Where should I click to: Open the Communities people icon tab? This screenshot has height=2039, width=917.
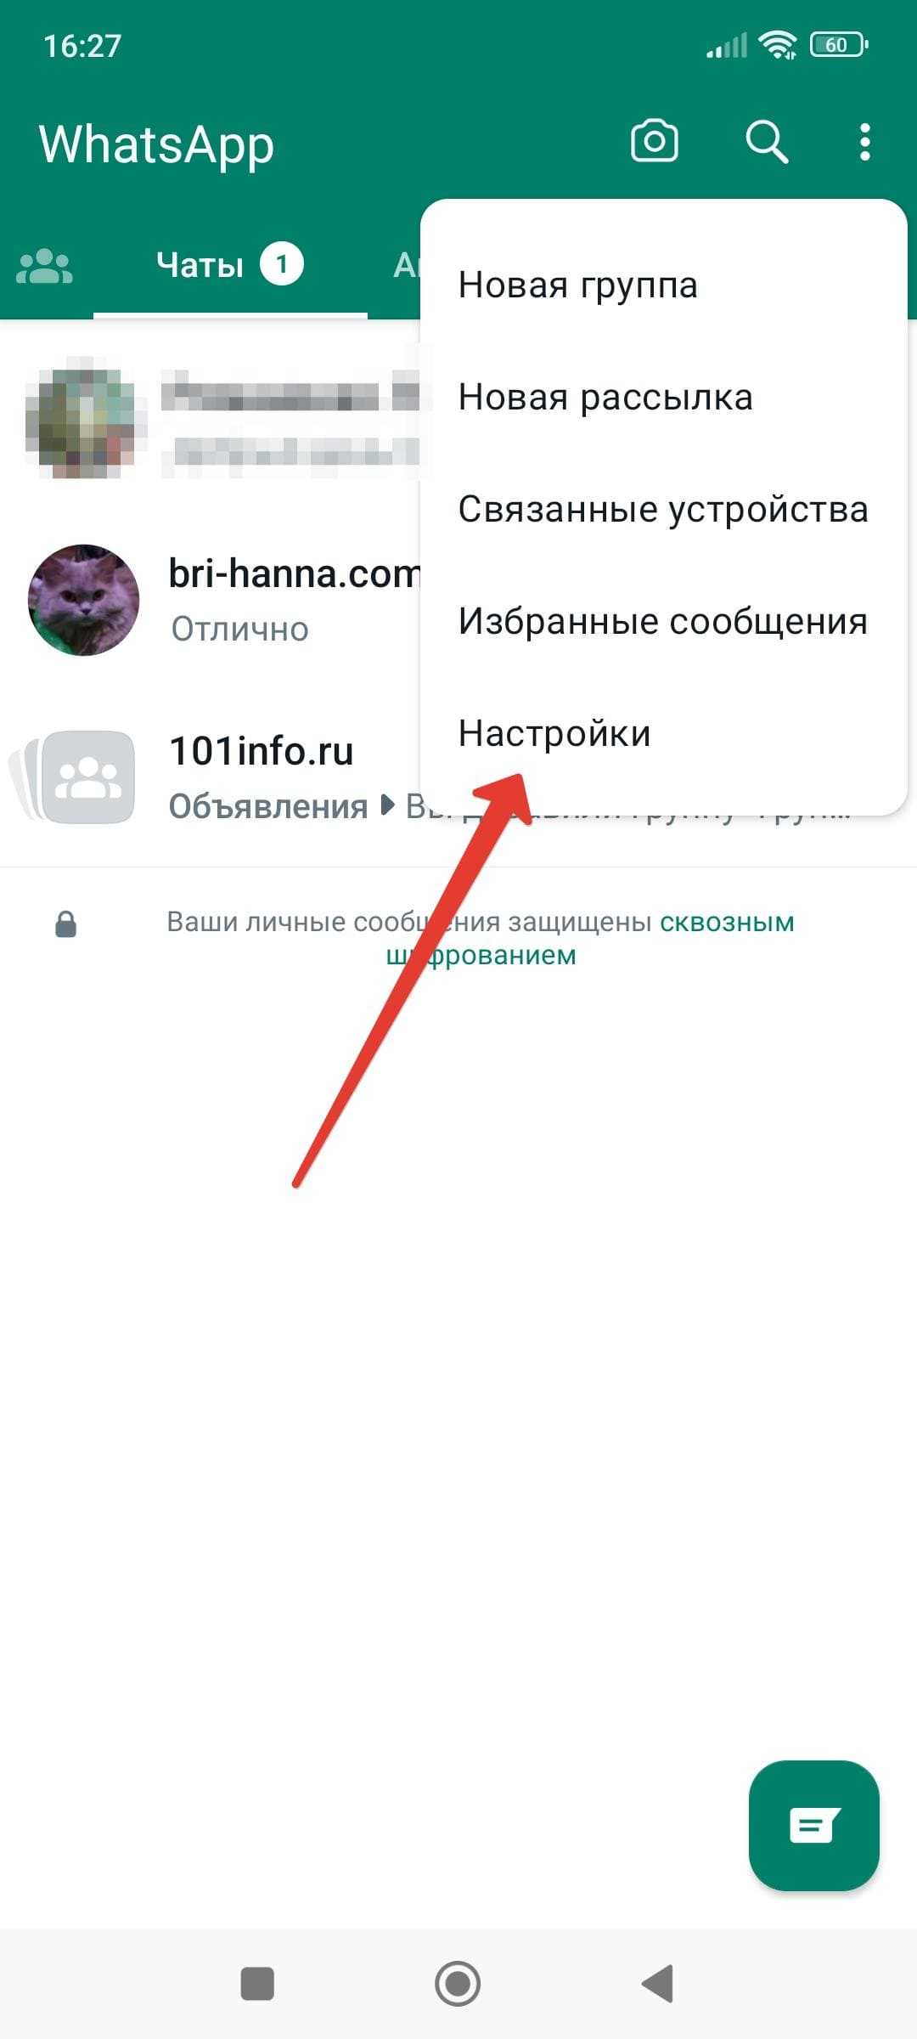44,267
